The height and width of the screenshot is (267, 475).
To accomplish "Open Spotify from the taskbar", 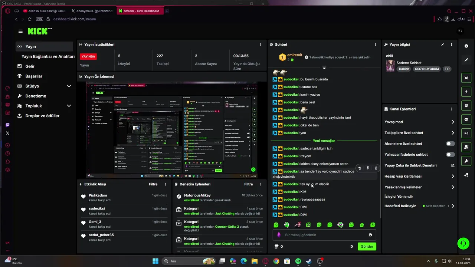I will pos(298,261).
